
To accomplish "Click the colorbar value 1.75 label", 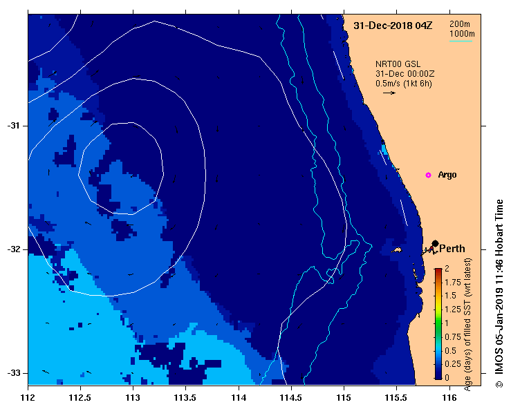I will point(453,282).
